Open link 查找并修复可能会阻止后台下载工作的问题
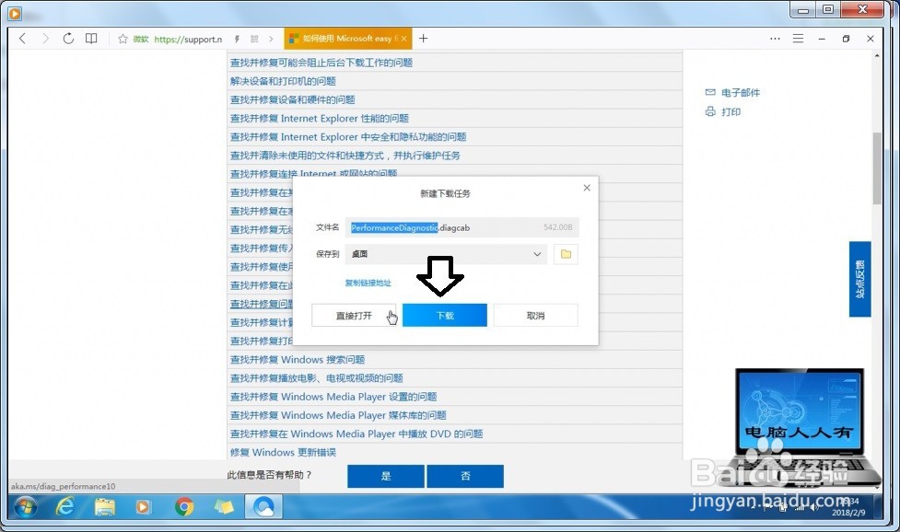 [x=321, y=63]
